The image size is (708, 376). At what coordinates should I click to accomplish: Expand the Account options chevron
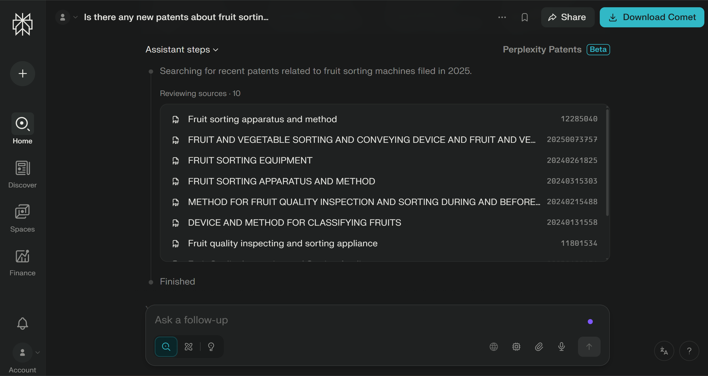tap(38, 352)
